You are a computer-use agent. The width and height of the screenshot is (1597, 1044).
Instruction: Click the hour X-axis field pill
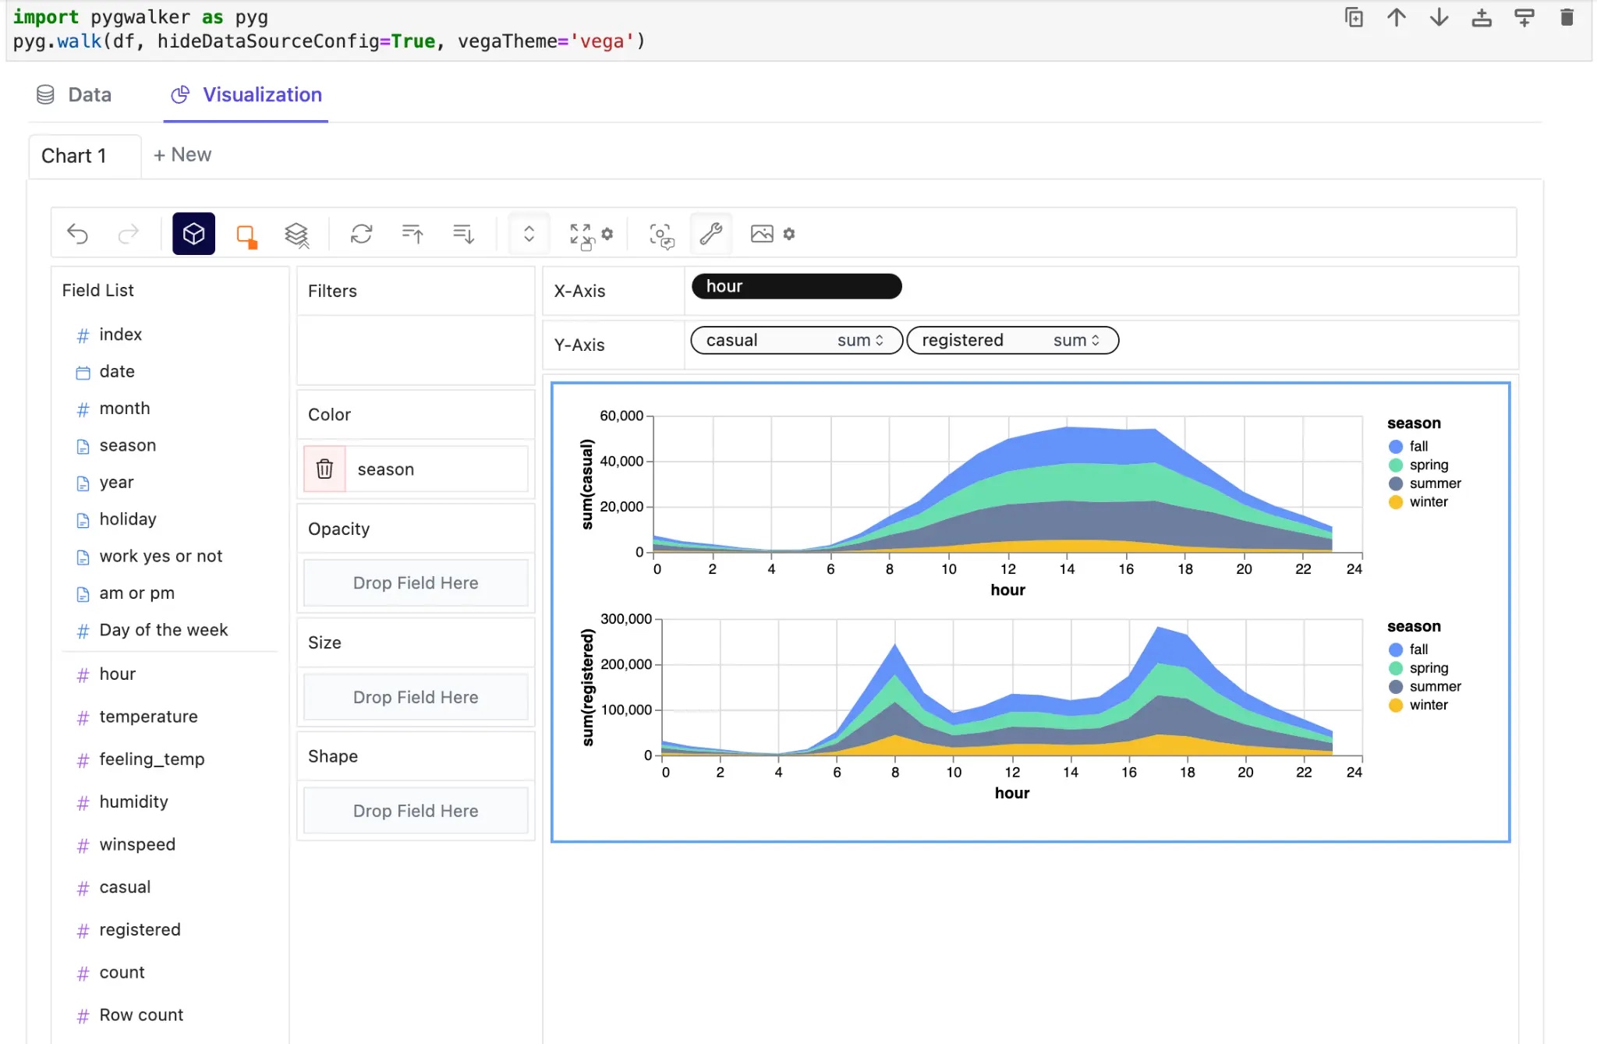point(795,285)
